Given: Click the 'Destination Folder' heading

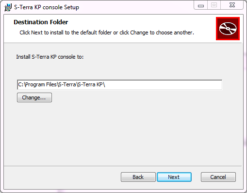Looking at the screenshot, I should [41, 22].
